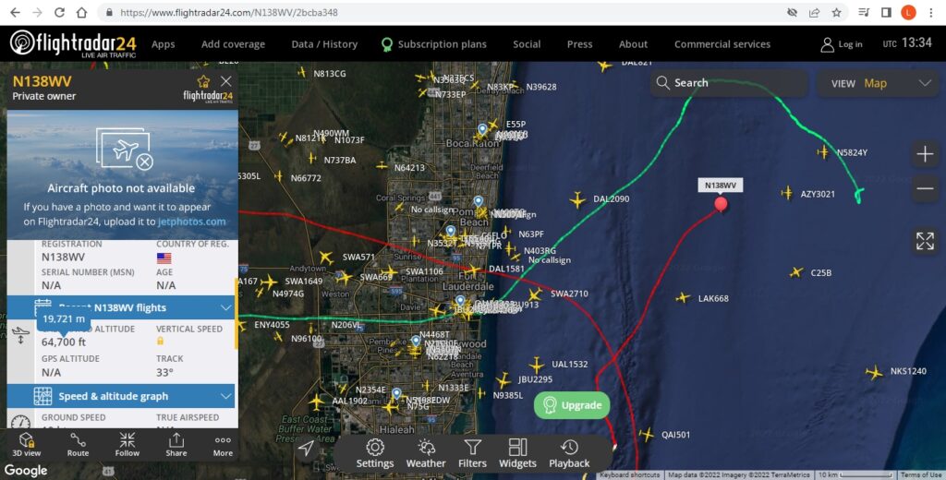The image size is (946, 480).
Task: Zoom in on the map
Action: click(x=925, y=154)
